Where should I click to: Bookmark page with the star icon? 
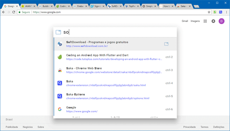point(209,12)
